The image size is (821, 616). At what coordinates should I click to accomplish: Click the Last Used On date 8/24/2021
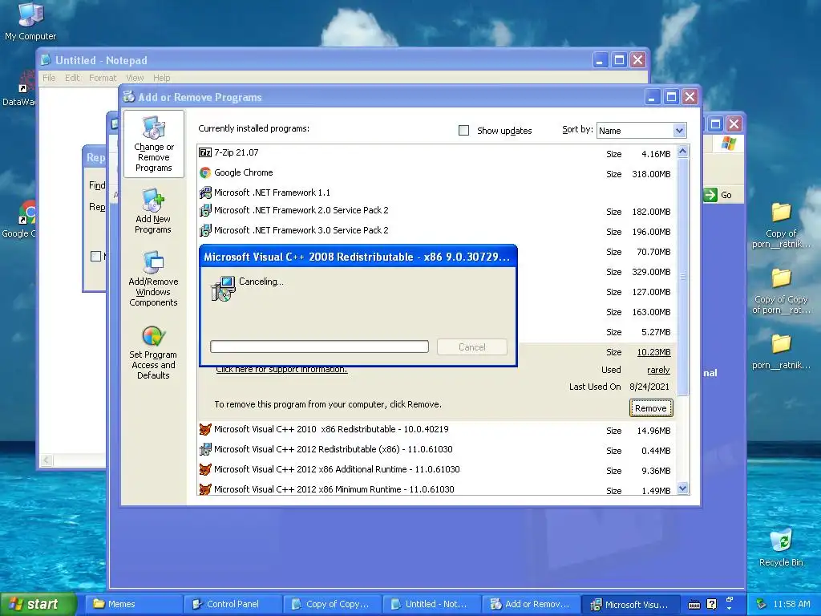point(649,387)
